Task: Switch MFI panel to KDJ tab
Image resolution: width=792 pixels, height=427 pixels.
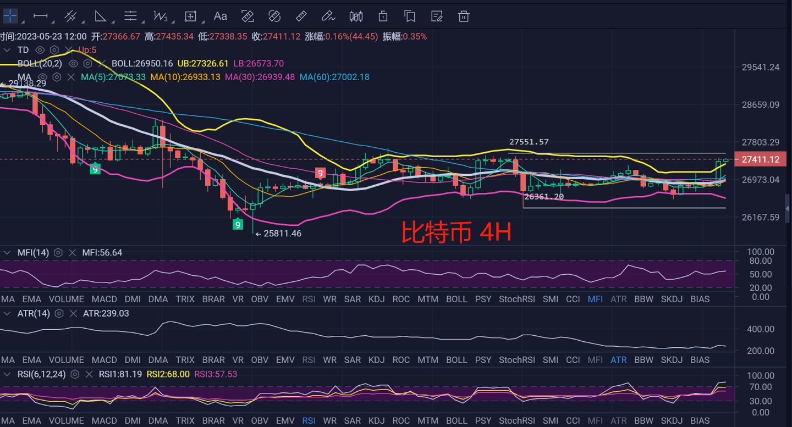Action: point(376,300)
